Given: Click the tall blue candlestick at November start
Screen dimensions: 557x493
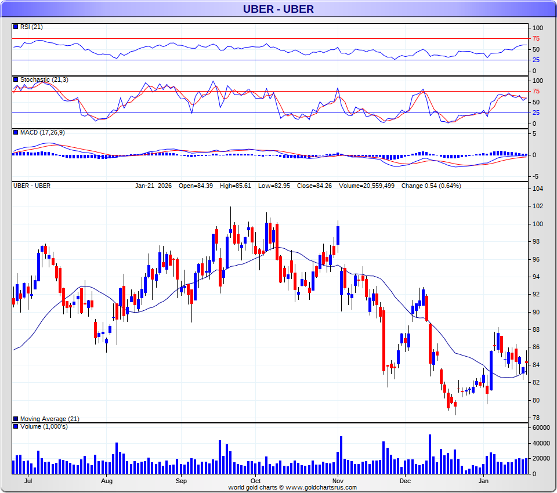Looking at the screenshot, I should 338,235.
